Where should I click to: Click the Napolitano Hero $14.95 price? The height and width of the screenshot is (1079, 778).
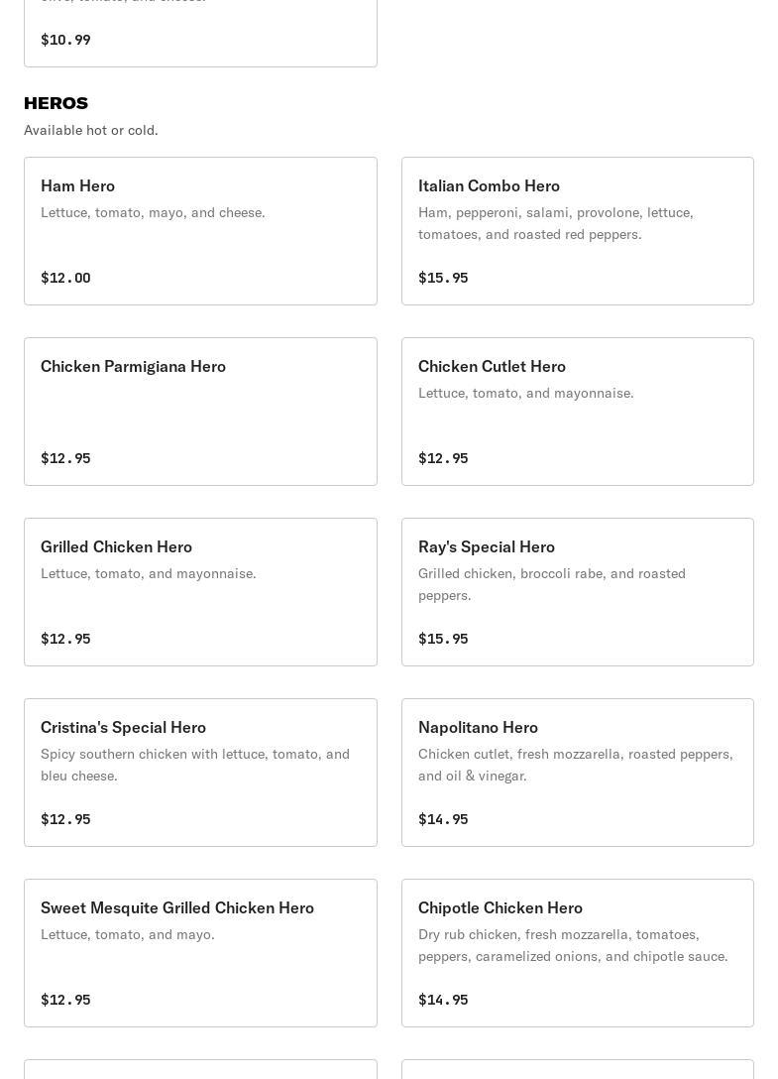coord(443,819)
